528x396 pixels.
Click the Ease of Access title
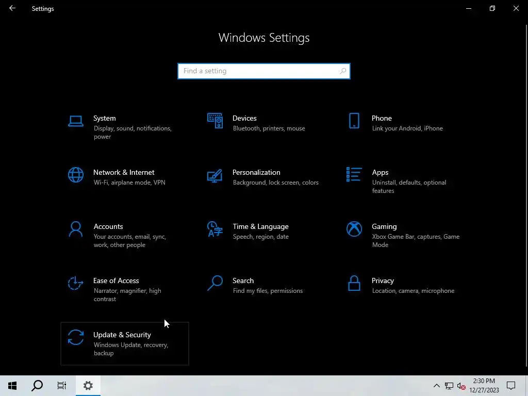coord(116,281)
